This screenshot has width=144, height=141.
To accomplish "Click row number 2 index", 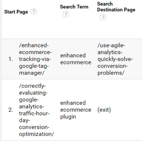I will pos(11,110).
